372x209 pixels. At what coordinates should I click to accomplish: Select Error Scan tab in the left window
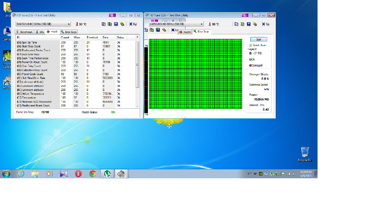[69, 32]
